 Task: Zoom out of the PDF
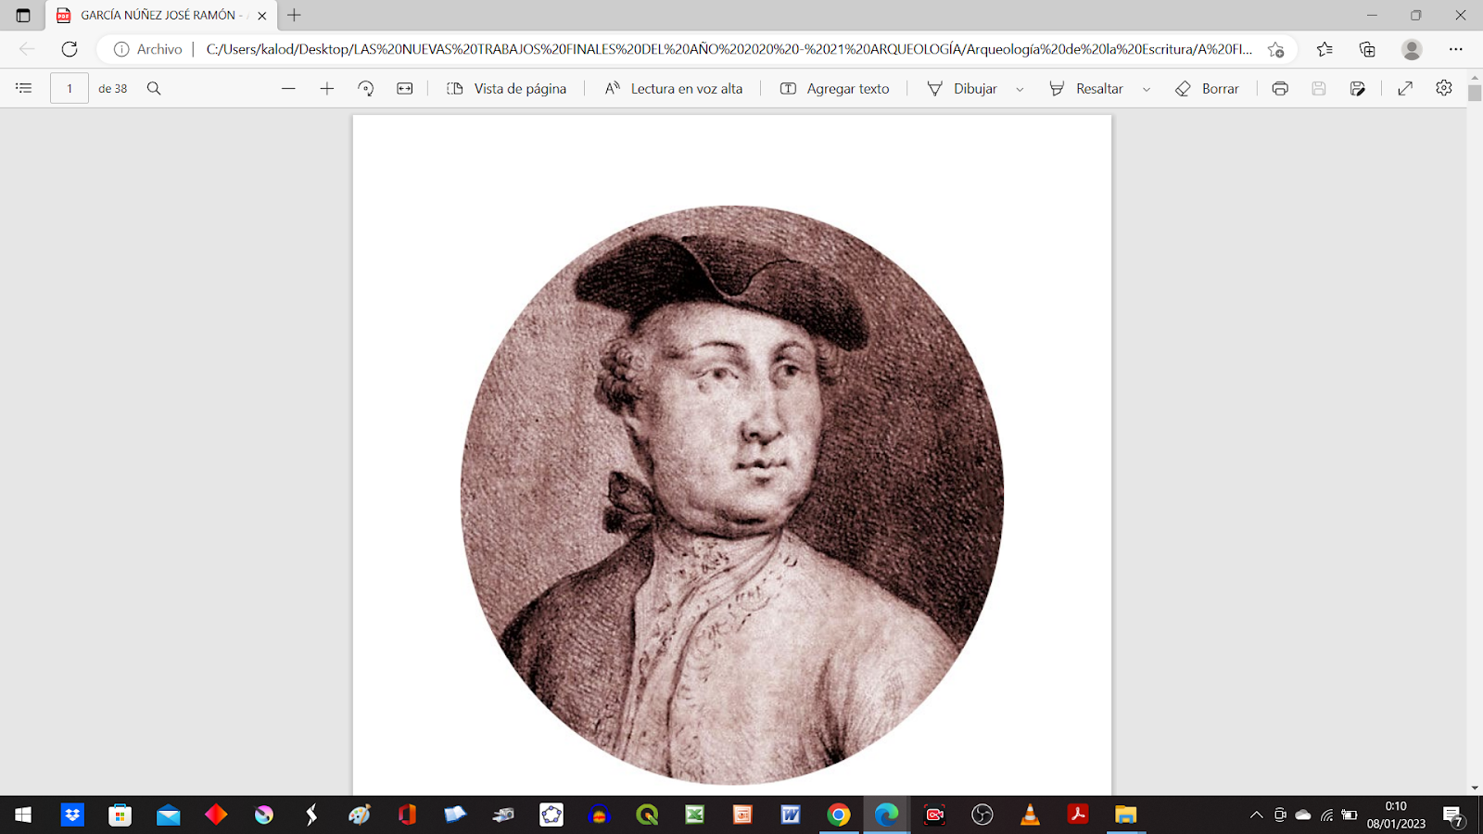288,88
